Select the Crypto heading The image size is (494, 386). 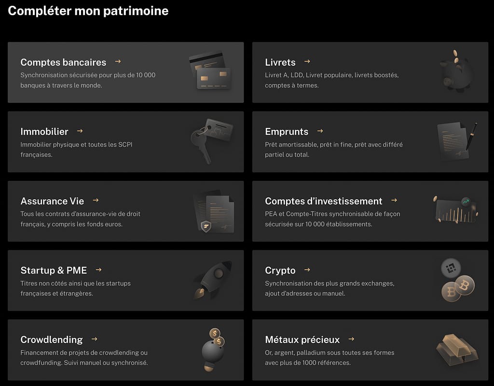(280, 271)
